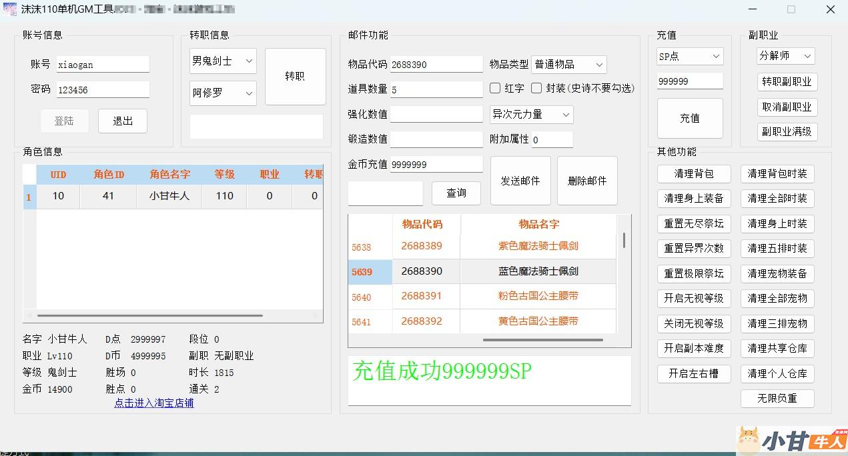Click the 物品代码 input field
The image size is (848, 456).
[436, 65]
